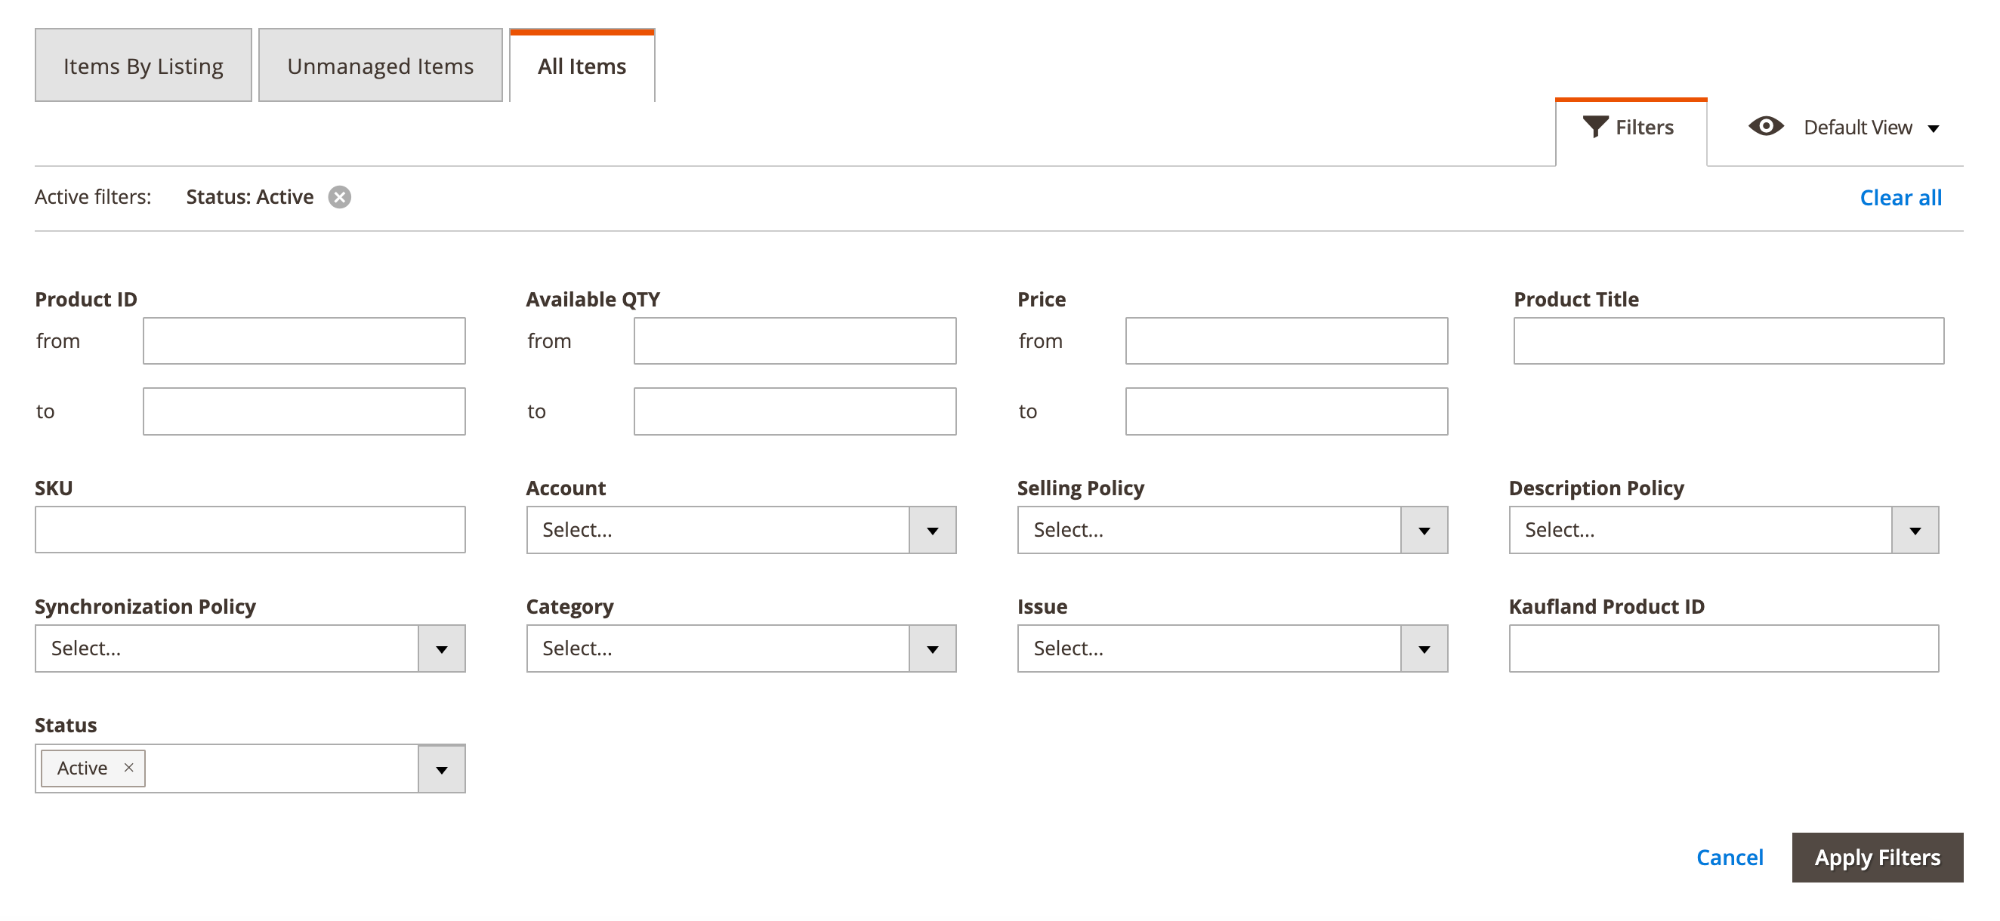Viewport: 2000px width, 921px height.
Task: Expand the Default View dropdown arrow
Action: coord(1934,129)
